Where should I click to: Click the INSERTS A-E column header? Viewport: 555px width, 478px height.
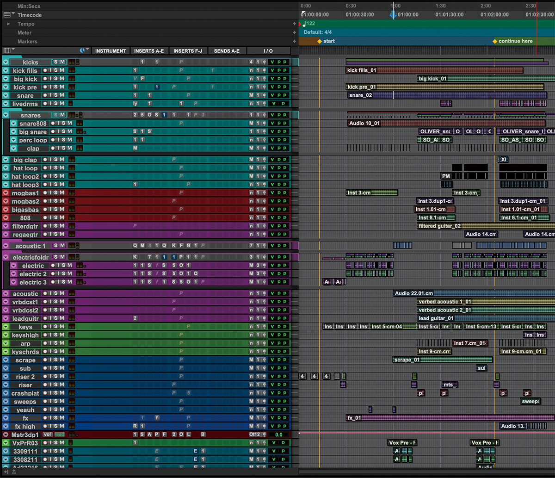[x=149, y=51]
